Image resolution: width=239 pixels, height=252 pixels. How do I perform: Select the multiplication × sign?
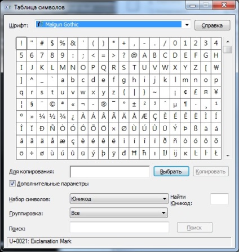pyautogui.click(x=113, y=129)
